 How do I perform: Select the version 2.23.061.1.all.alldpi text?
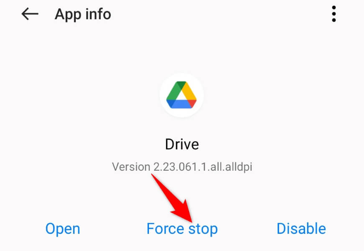(x=182, y=167)
